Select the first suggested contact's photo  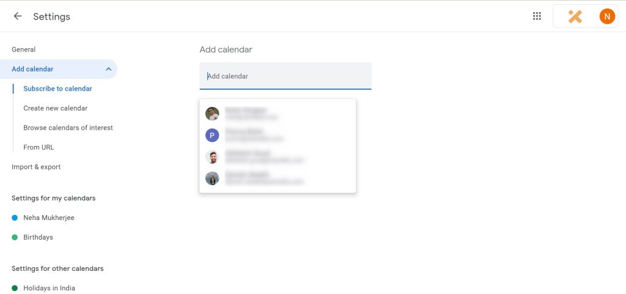click(x=212, y=114)
